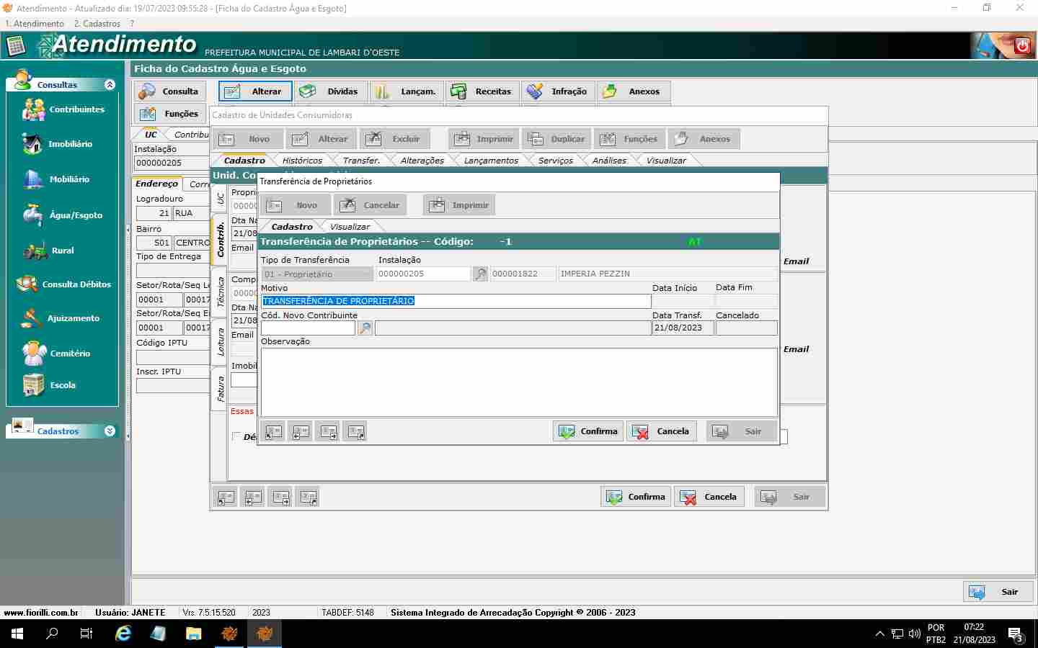1038x648 pixels.
Task: Tick the partially hidden checkbox below Essas
Action: coord(236,436)
